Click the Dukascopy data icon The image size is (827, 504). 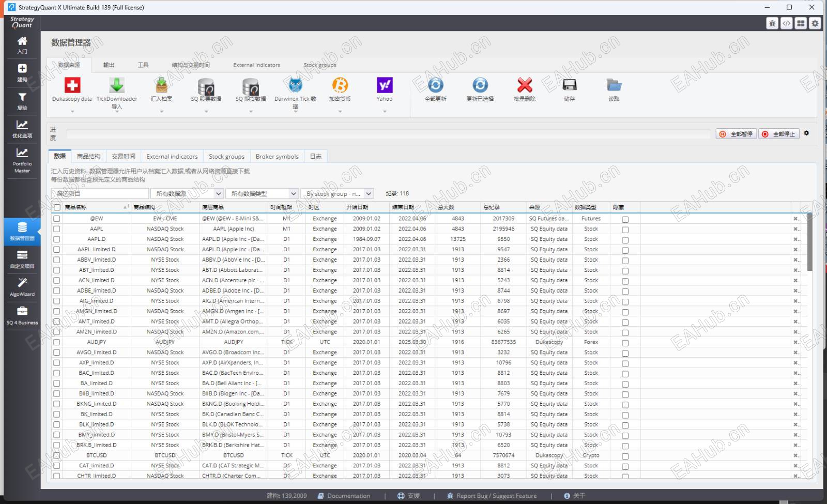click(x=72, y=86)
